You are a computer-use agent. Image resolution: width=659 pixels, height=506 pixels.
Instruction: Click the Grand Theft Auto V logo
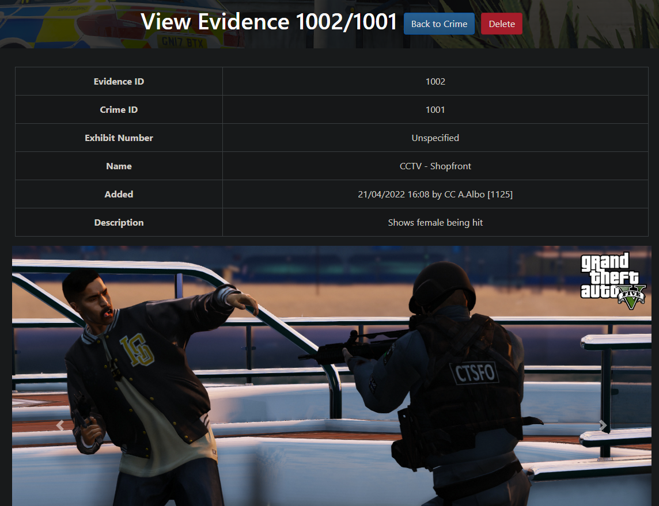coord(612,279)
